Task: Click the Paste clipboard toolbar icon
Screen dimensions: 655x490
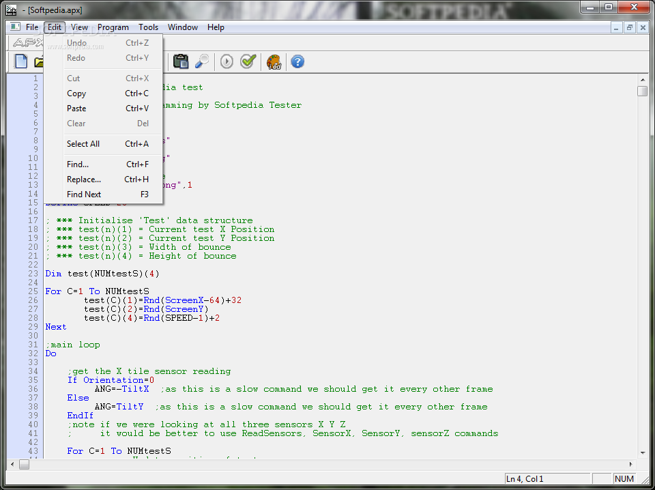Action: tap(180, 61)
